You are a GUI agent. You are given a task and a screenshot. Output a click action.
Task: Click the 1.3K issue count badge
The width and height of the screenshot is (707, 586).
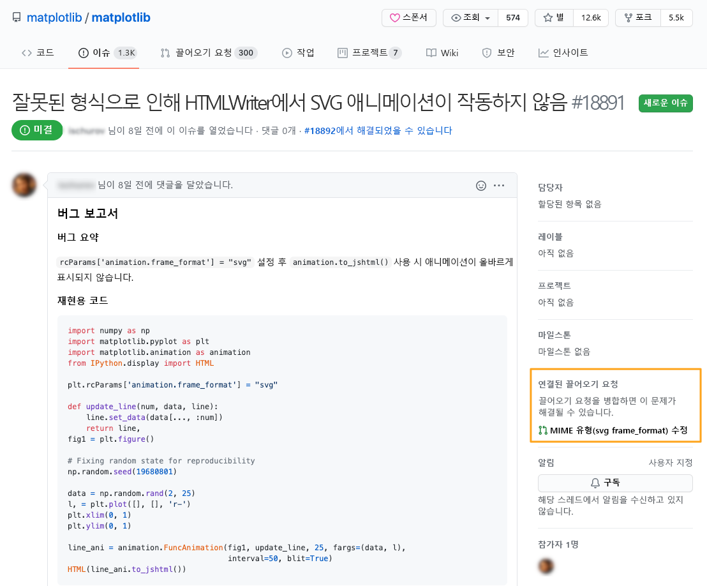126,53
